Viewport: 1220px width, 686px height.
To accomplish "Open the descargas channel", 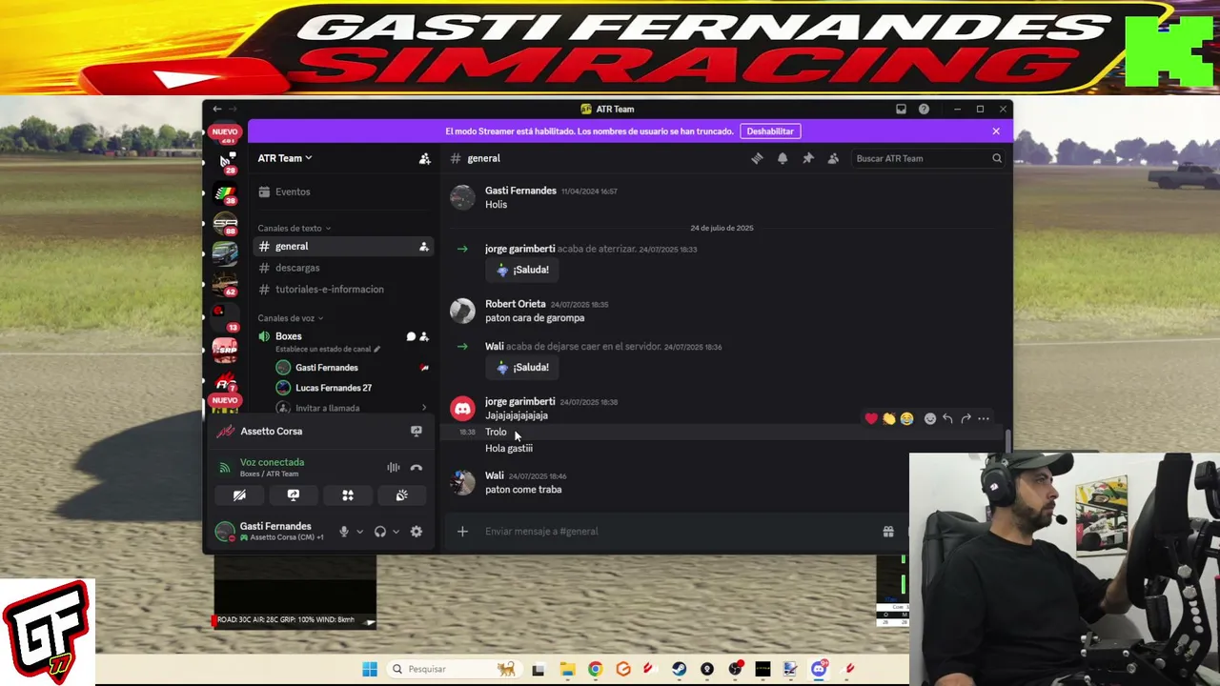I will pyautogui.click(x=343, y=268).
